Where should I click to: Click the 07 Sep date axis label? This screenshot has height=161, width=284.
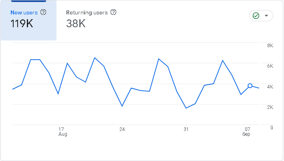pyautogui.click(x=247, y=132)
